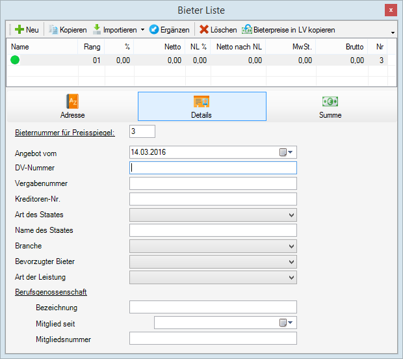
Task: Click the red X Löschen icon
Action: click(x=204, y=29)
